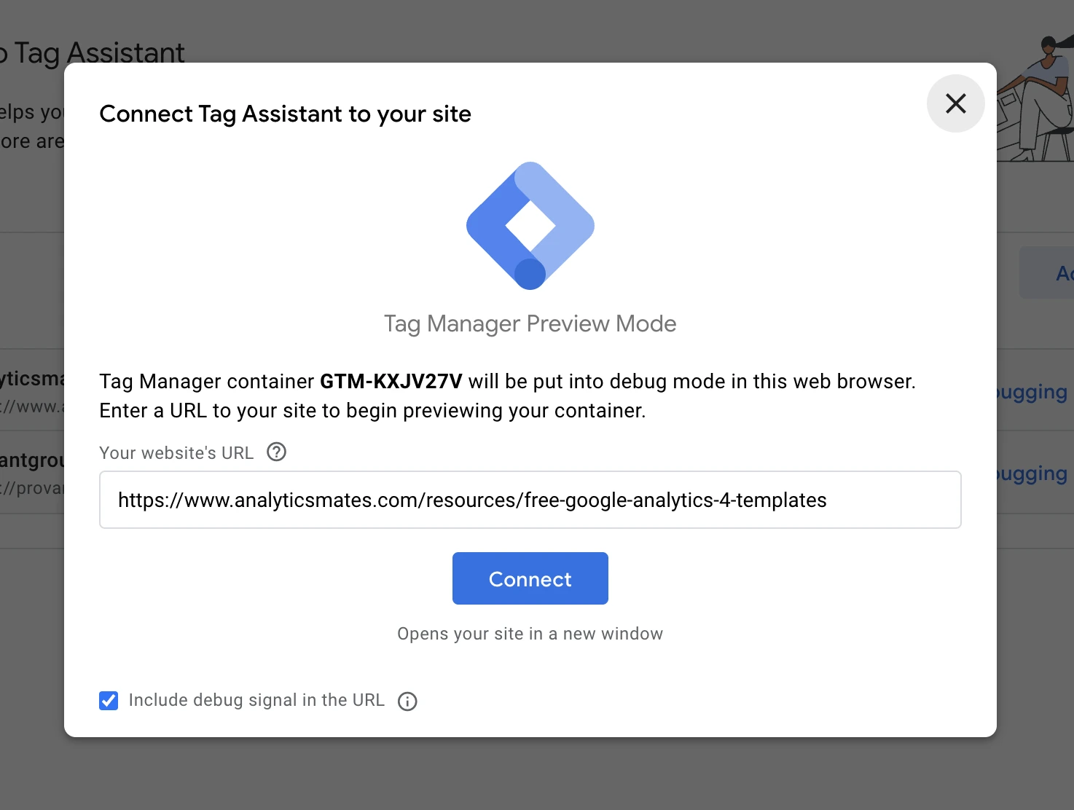The height and width of the screenshot is (810, 1074).
Task: Close the Connect Tag Assistant dialog
Action: [955, 103]
